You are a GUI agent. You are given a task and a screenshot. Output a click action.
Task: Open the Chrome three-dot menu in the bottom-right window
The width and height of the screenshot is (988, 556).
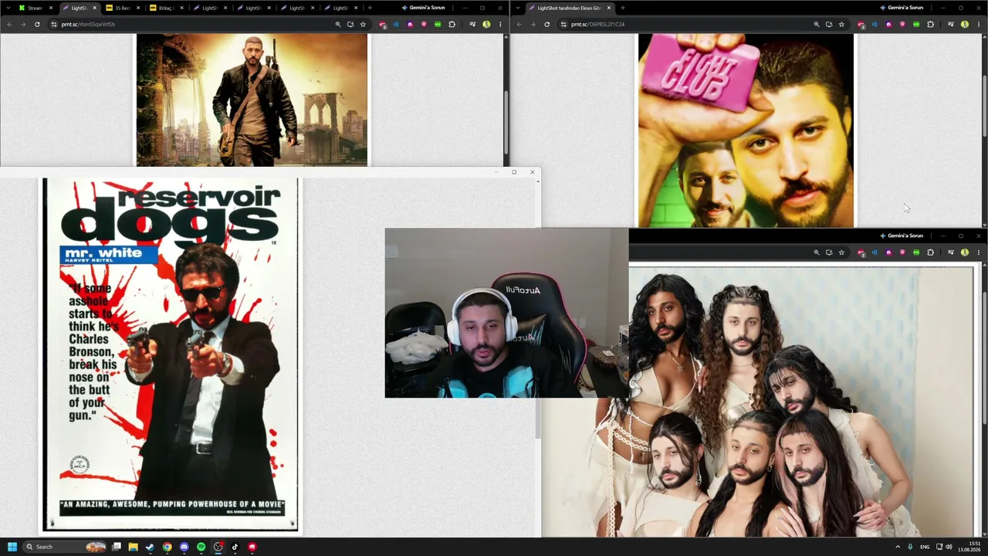click(x=979, y=252)
